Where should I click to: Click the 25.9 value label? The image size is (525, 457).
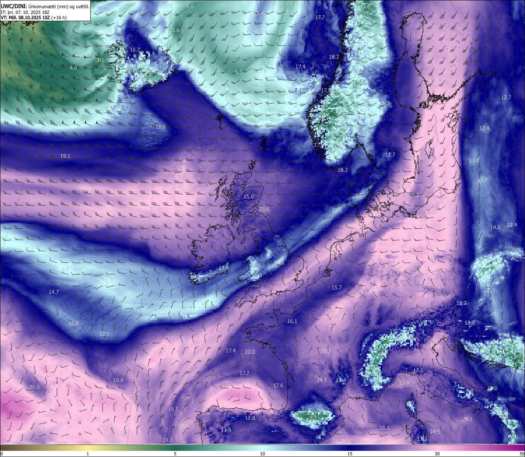click(x=404, y=383)
